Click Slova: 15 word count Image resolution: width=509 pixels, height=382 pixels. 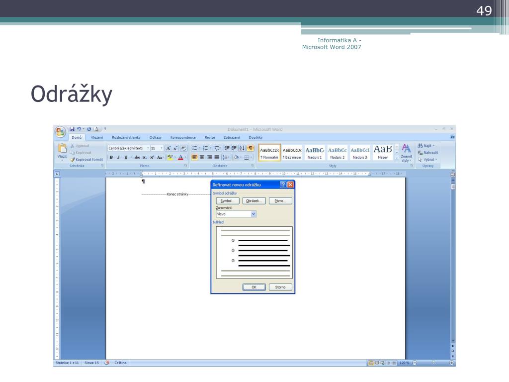click(x=91, y=363)
